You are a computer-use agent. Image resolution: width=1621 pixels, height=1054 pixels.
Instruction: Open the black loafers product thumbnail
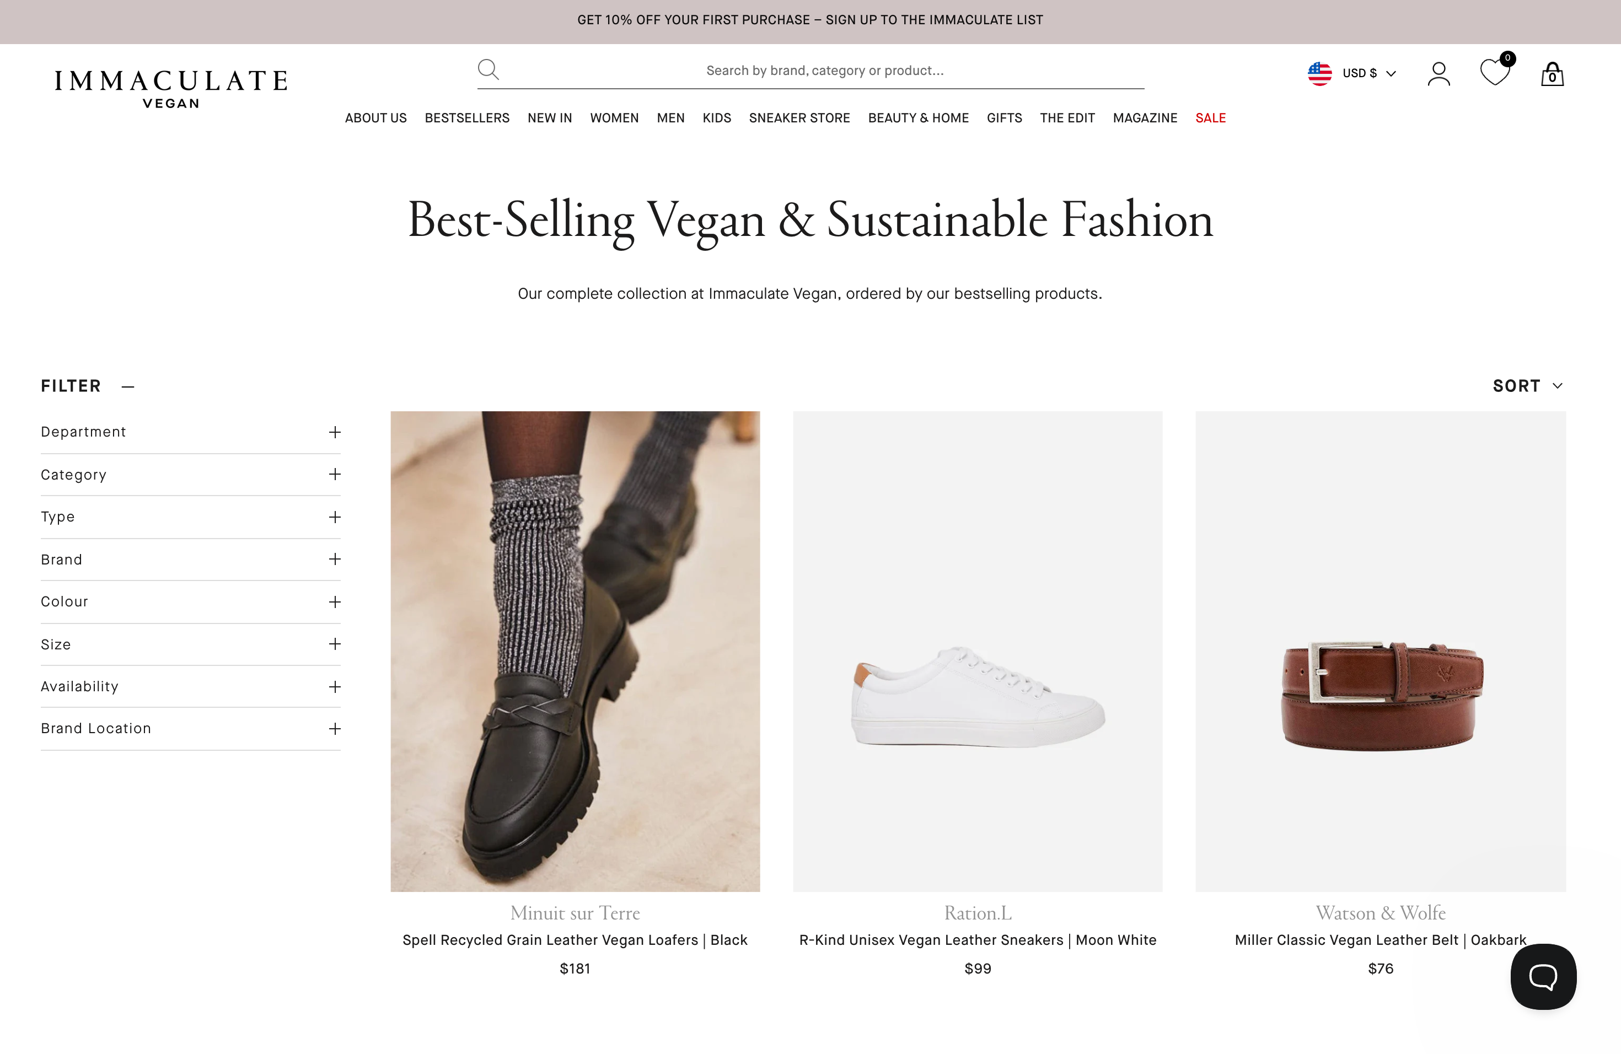pos(575,652)
